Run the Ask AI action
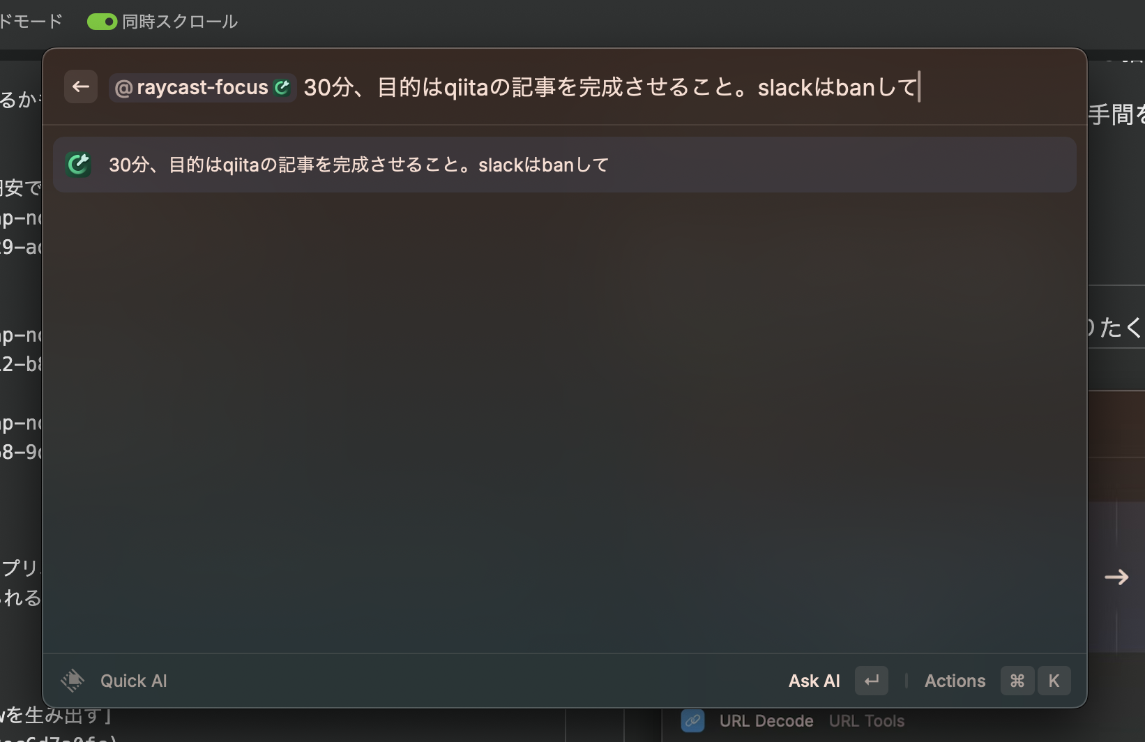 [x=814, y=681]
